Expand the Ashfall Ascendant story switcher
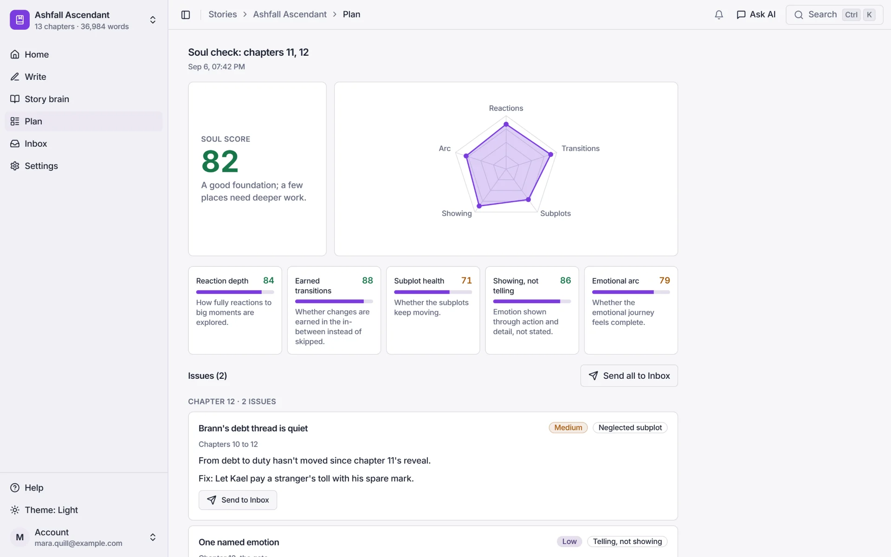The height and width of the screenshot is (557, 891). (153, 20)
